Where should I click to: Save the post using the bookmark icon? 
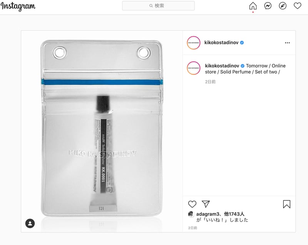tap(286, 204)
